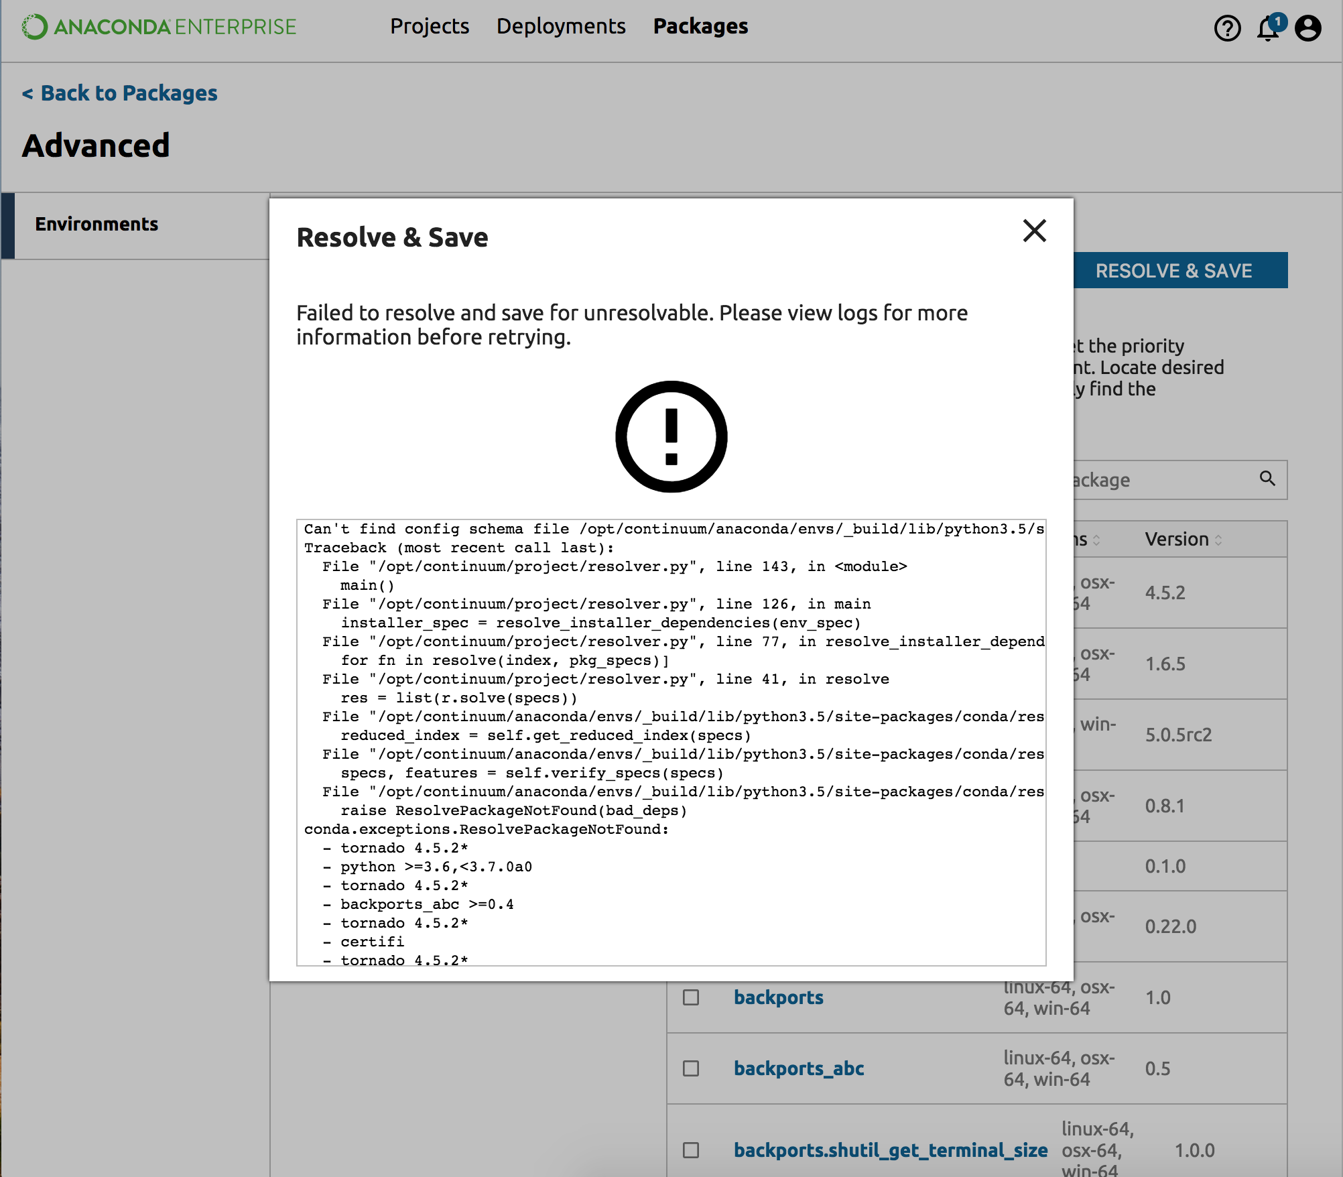Click the Anaconda Enterprise logo

159,27
